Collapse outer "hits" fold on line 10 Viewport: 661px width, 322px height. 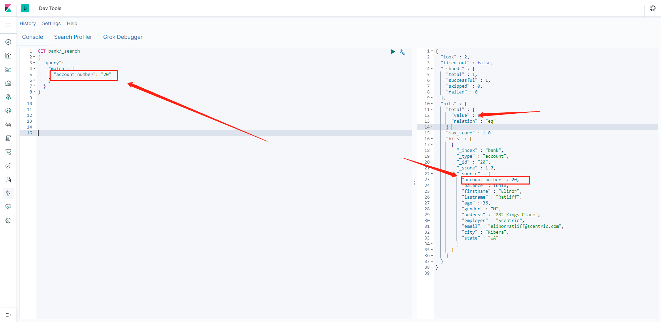[x=432, y=104]
